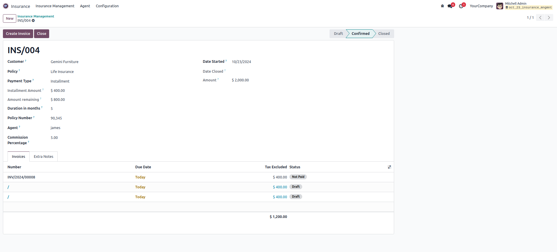Sort by Status column header
This screenshot has height=252, width=557.
tap(295, 167)
